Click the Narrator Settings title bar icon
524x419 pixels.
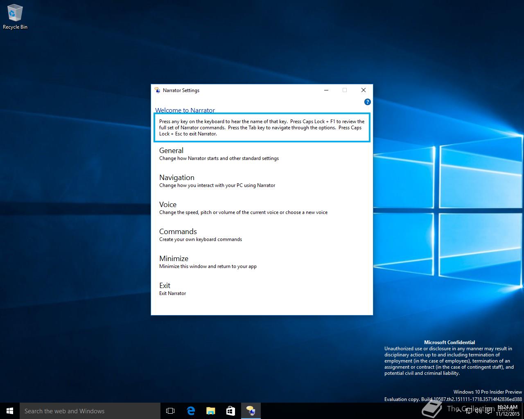click(157, 90)
